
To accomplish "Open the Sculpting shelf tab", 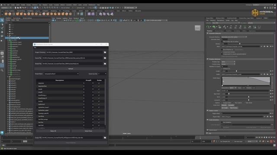I will pyautogui.click(x=30, y=11).
